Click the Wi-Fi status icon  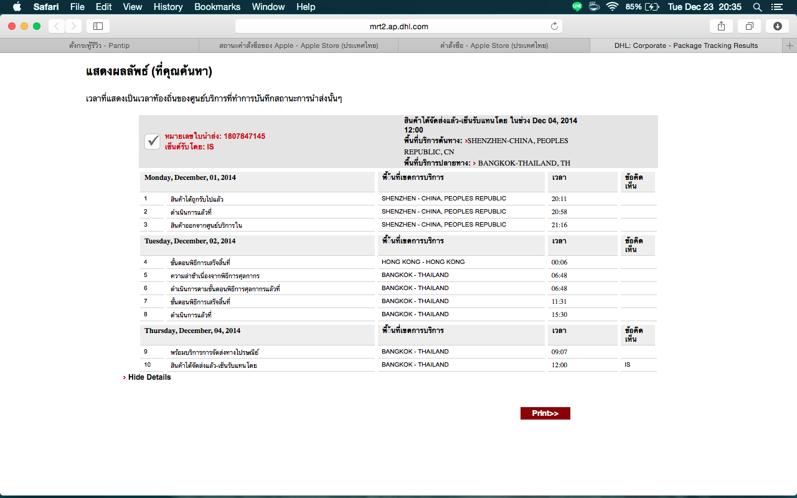(x=612, y=7)
